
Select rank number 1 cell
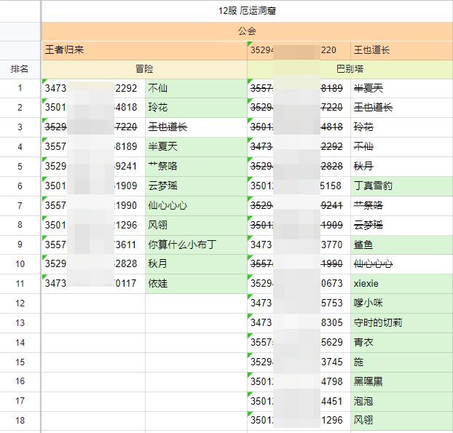coord(20,88)
